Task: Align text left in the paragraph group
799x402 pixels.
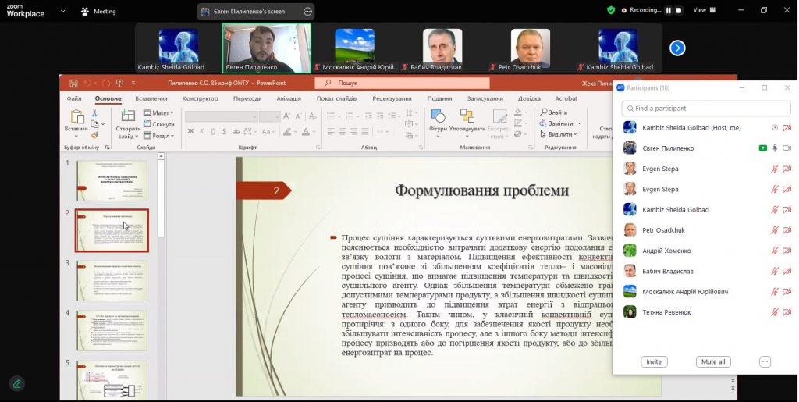Action: tap(331, 131)
